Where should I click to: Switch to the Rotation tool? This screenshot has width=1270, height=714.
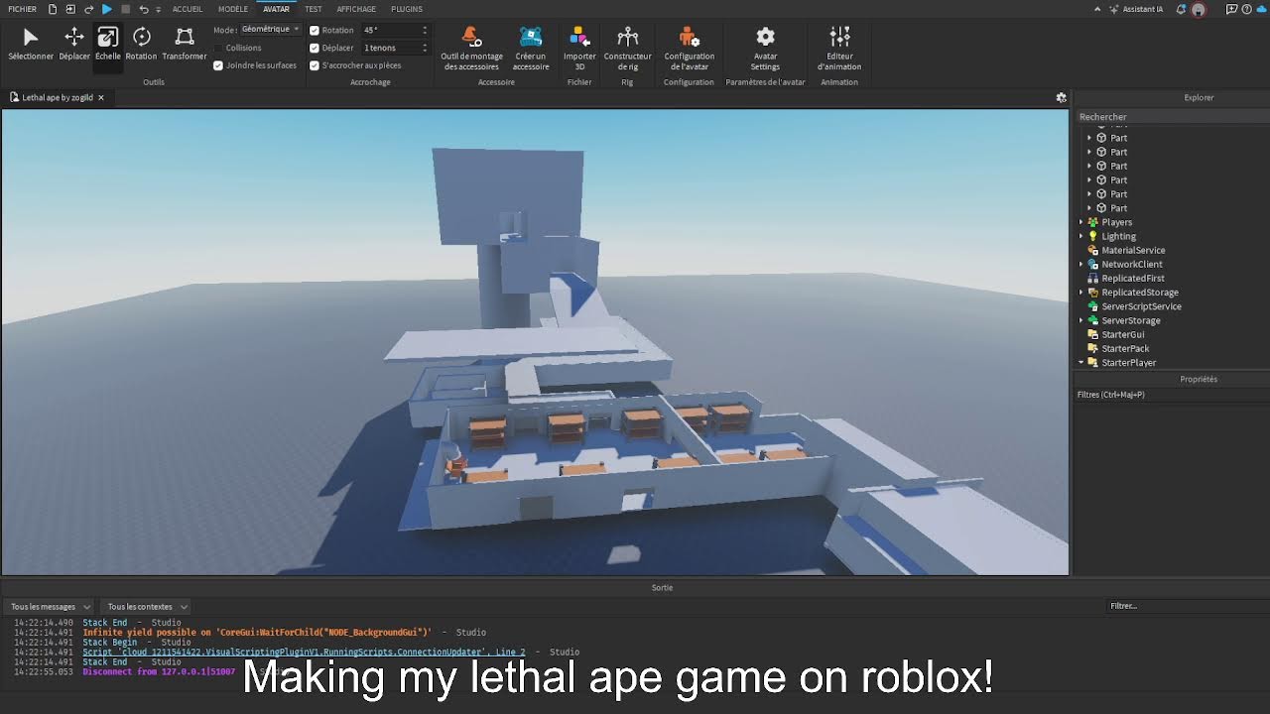142,45
